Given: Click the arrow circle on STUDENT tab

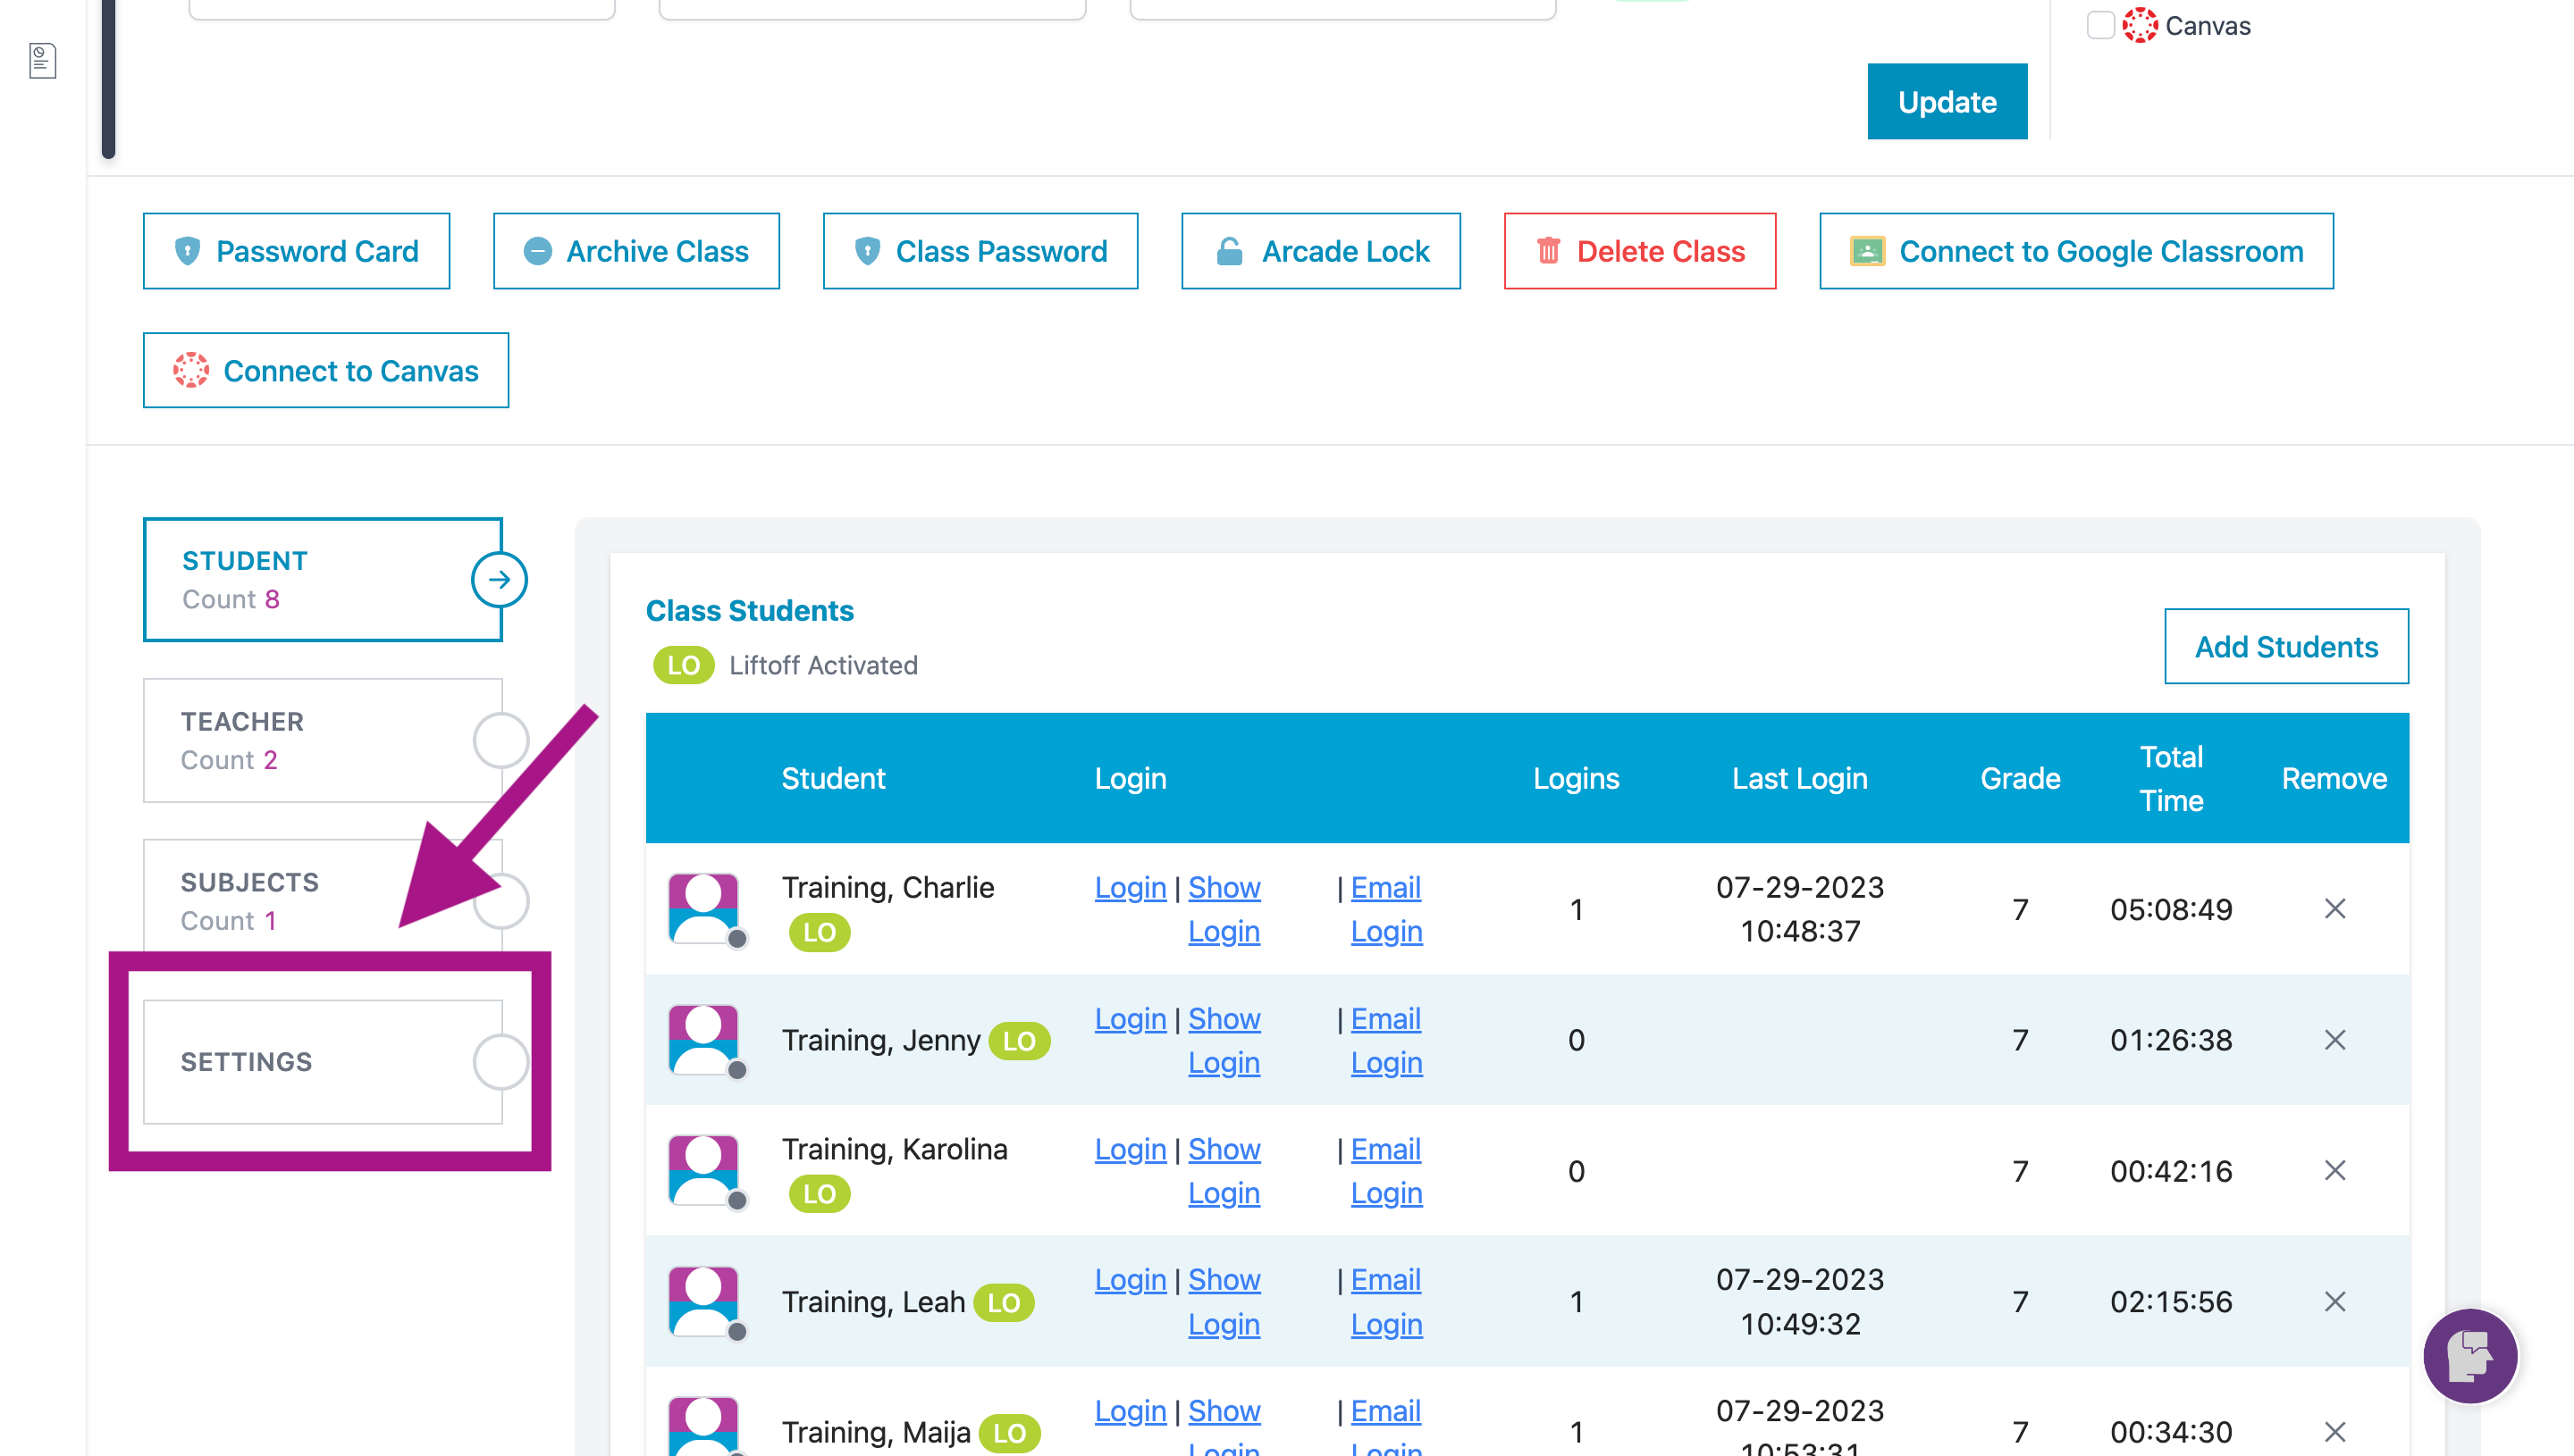Looking at the screenshot, I should tap(500, 579).
